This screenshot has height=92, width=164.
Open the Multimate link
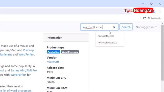[6, 54]
